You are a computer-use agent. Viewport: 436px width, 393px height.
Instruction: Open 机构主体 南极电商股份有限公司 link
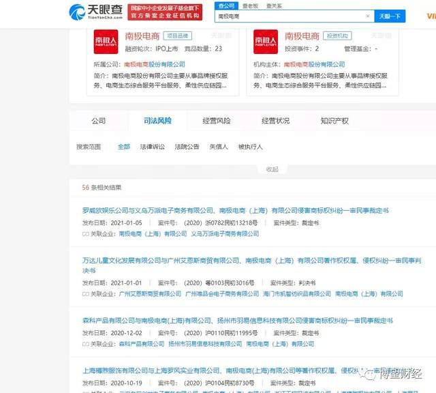[x=314, y=64]
